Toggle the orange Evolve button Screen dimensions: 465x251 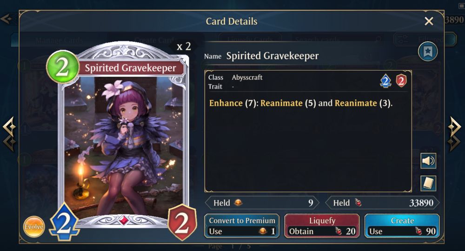click(x=34, y=227)
